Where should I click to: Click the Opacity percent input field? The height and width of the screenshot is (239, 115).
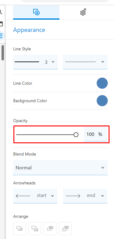tap(95, 134)
